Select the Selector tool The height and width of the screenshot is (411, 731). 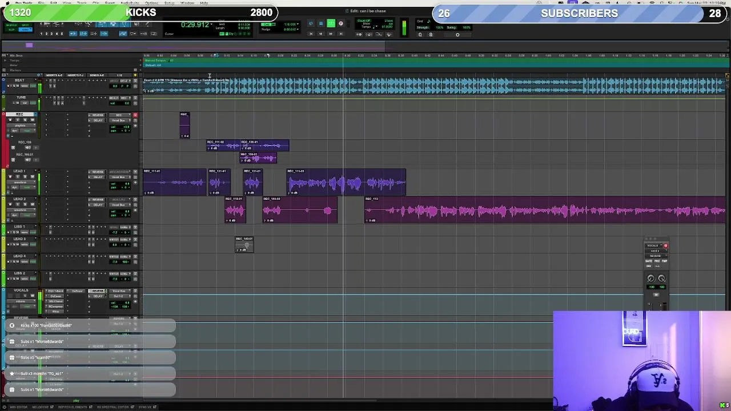113,24
